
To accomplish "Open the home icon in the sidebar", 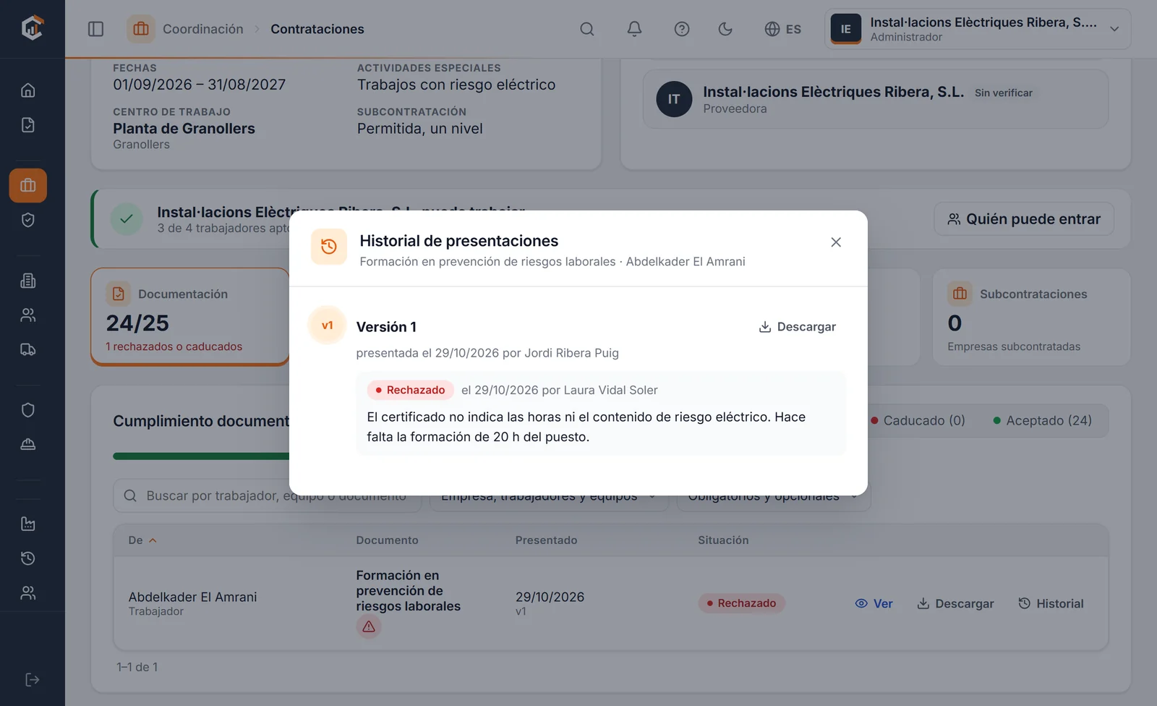I will [28, 90].
